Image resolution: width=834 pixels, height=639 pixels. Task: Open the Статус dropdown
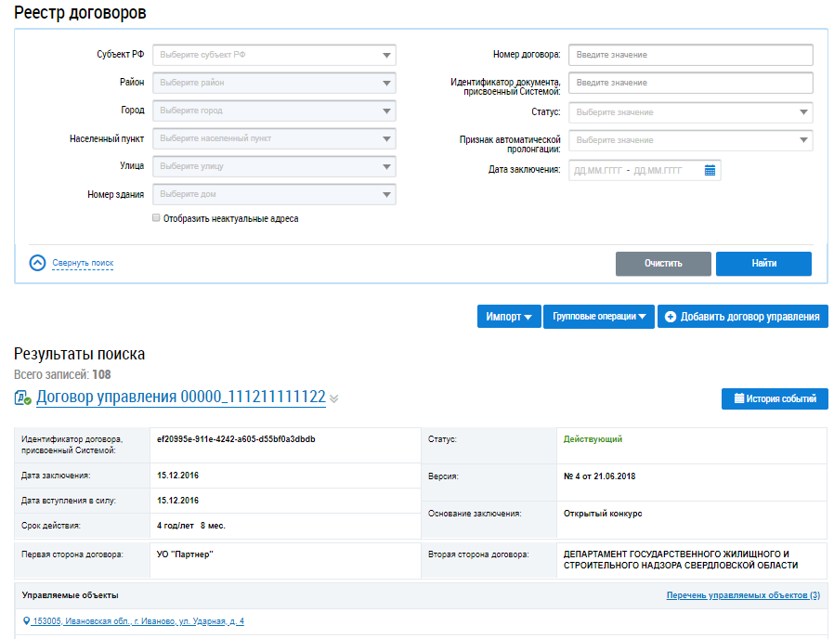click(x=690, y=112)
